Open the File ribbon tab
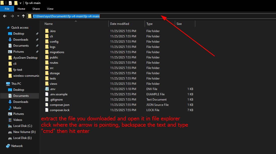The height and width of the screenshot is (154, 276). [x=7, y=9]
